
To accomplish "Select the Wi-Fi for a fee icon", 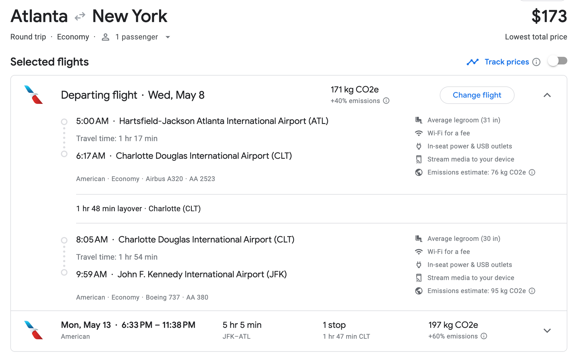I will pyautogui.click(x=419, y=133).
